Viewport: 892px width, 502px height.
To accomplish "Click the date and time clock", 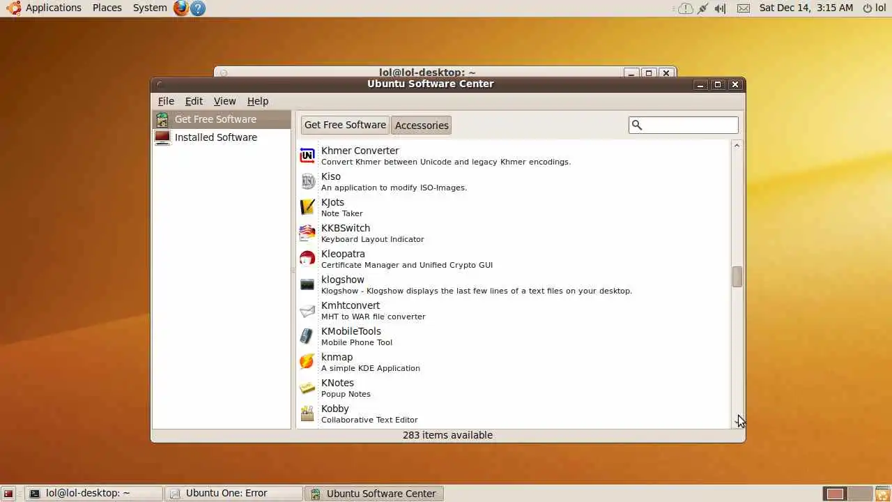I will click(806, 8).
